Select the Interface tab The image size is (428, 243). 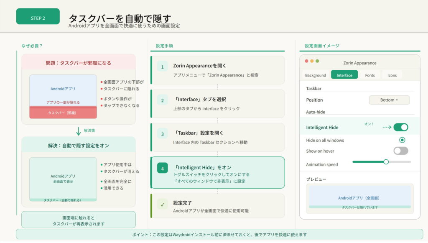click(x=344, y=75)
